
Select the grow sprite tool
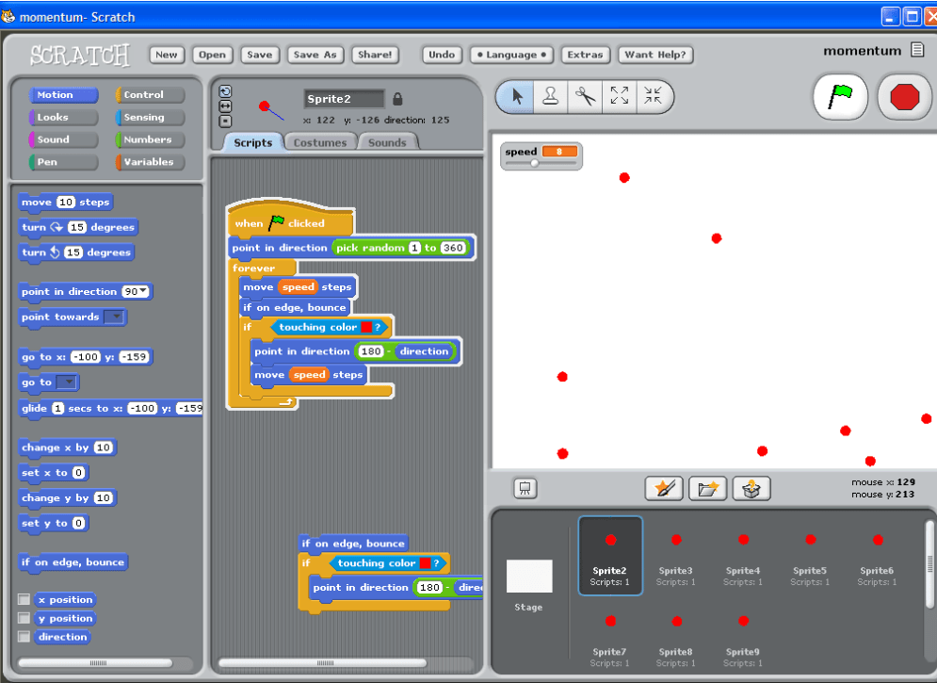point(619,96)
